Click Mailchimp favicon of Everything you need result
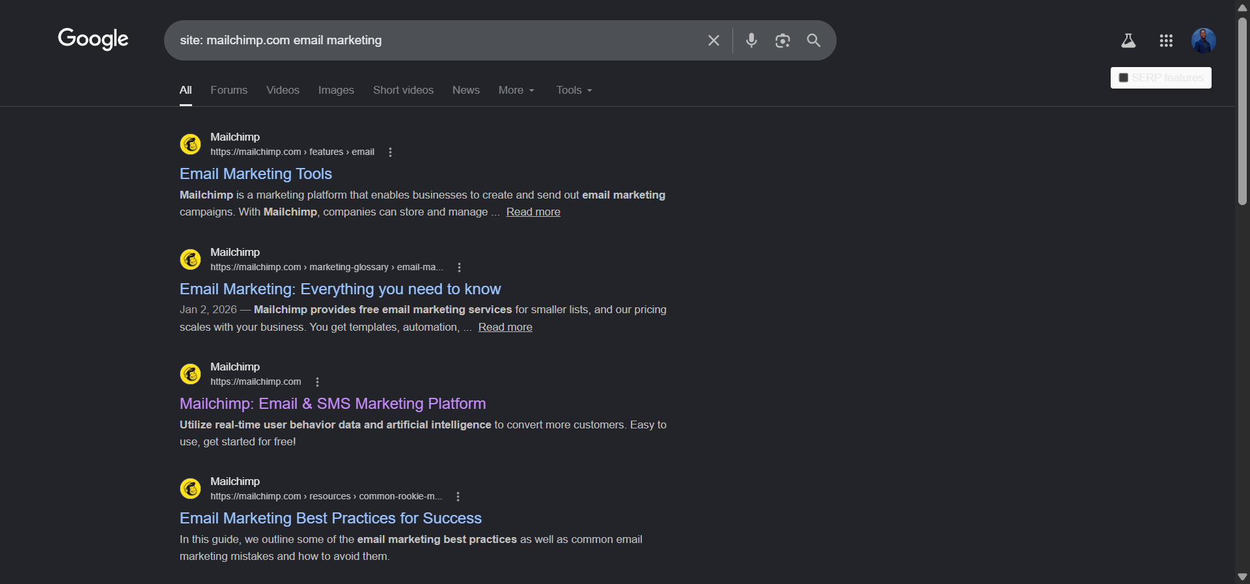 pos(191,259)
